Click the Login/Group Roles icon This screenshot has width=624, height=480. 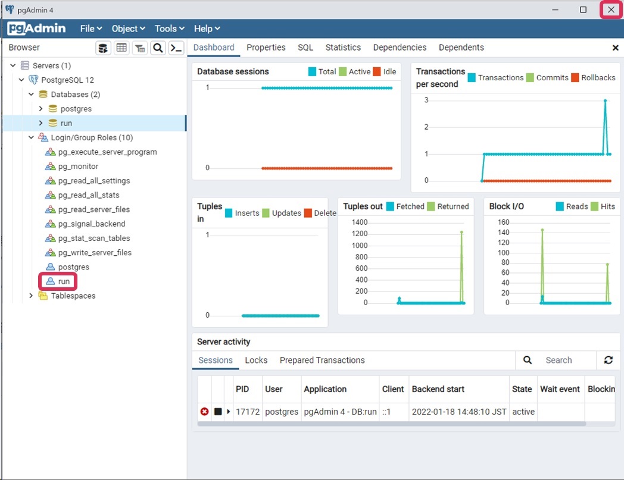pos(43,137)
